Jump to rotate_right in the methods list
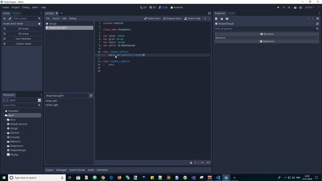This screenshot has width=322, height=181. tap(52, 105)
